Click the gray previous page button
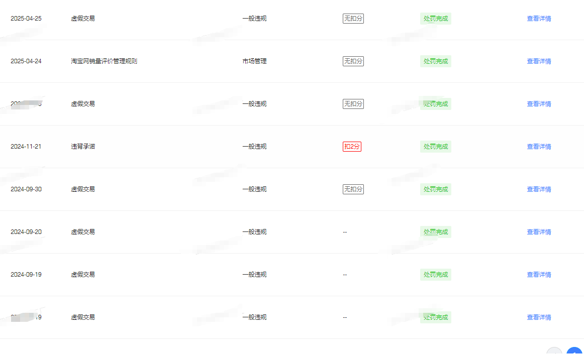 point(554,353)
